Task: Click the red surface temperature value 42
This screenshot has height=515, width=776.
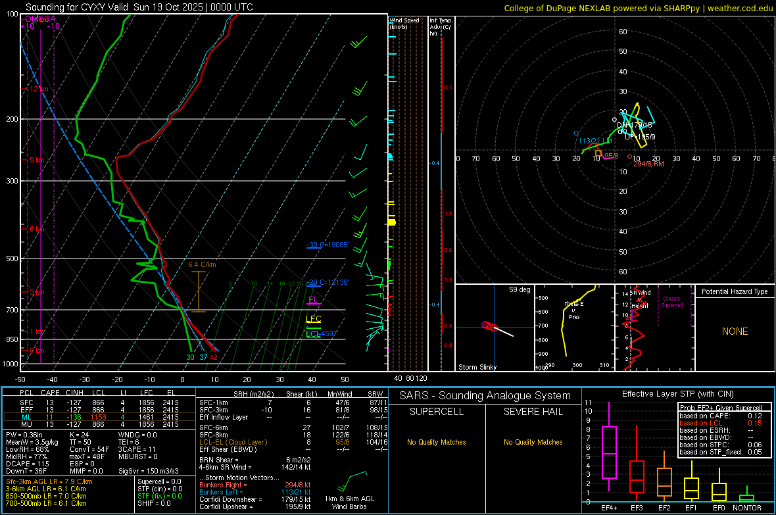Action: [213, 357]
